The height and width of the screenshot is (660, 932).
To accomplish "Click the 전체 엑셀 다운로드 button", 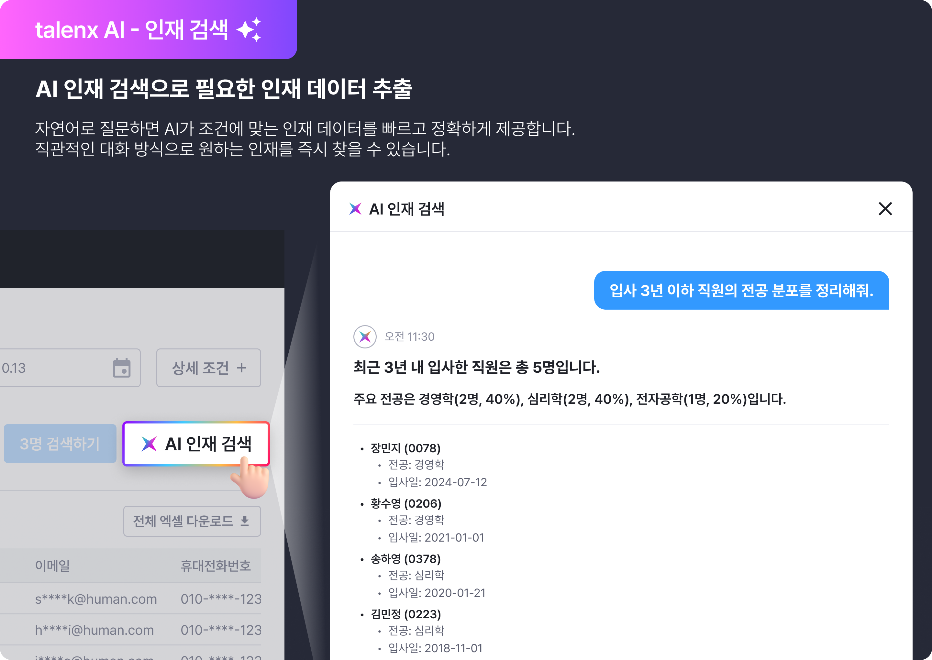I will pyautogui.click(x=192, y=521).
